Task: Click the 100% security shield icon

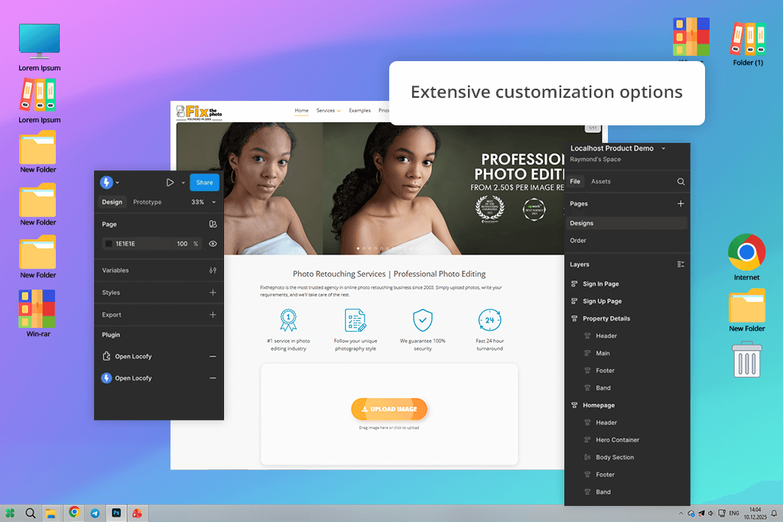Action: click(422, 320)
